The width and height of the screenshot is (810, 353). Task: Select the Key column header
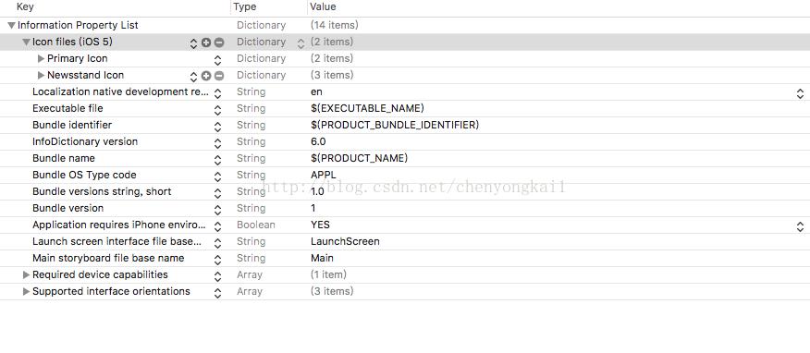pyautogui.click(x=25, y=6)
